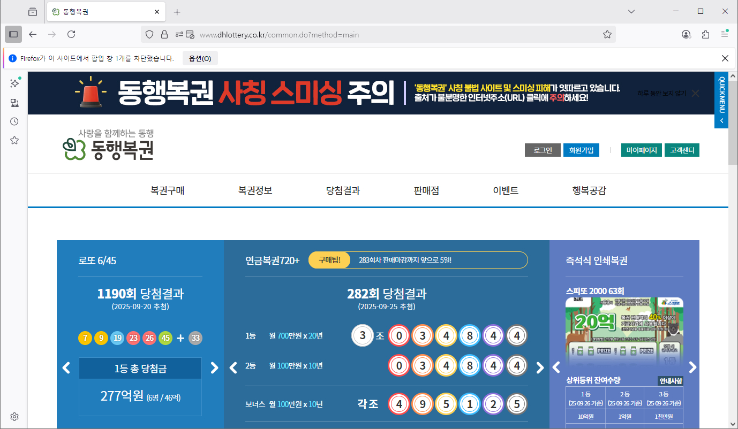Image resolution: width=738 pixels, height=429 pixels.
Task: Open popup blocker 옵션(O) button
Action: [x=200, y=58]
